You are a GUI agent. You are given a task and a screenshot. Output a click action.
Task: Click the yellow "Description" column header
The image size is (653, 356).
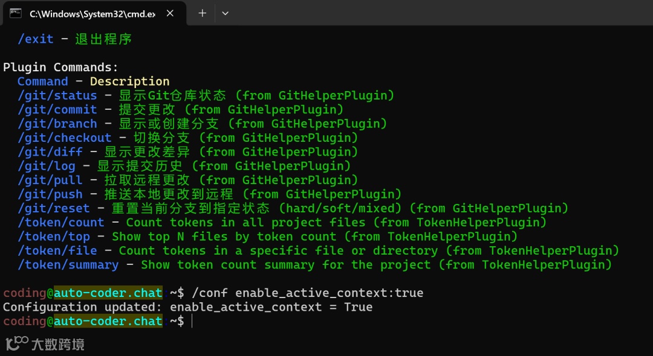click(x=129, y=81)
